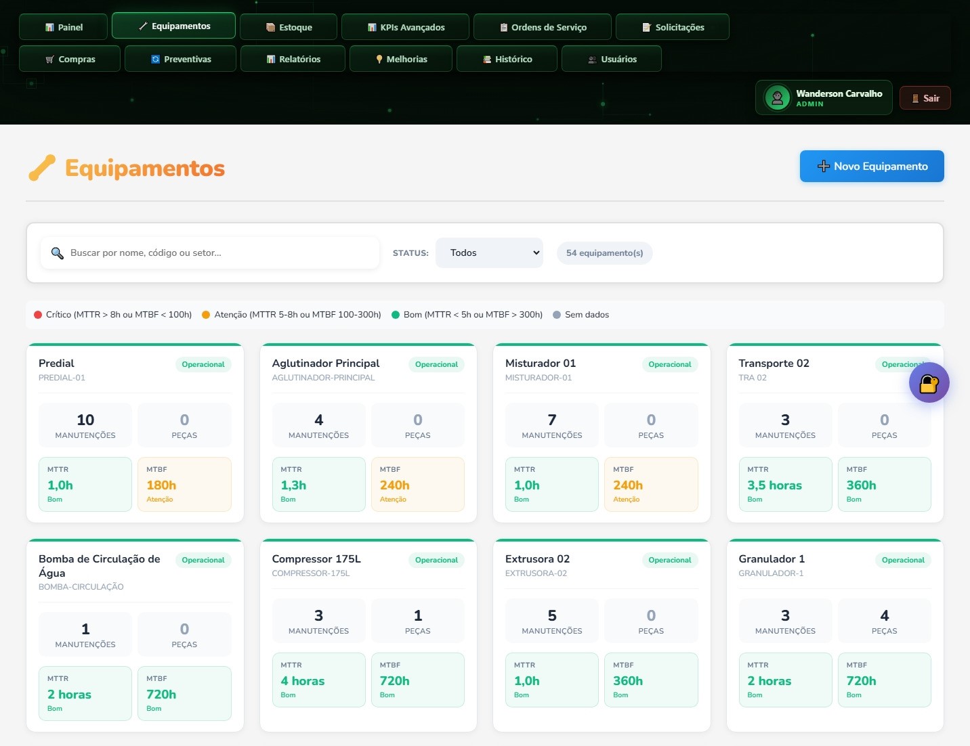Open the Relatórios section
This screenshot has height=746, width=970.
coord(293,59)
